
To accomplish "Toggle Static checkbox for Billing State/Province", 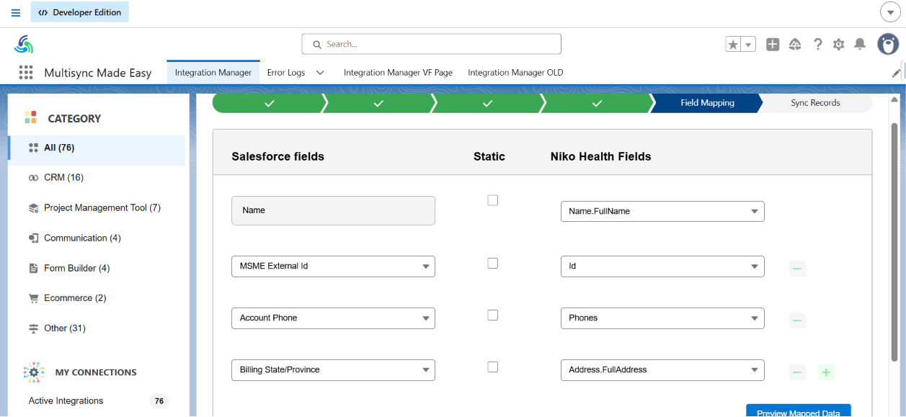I will [492, 367].
